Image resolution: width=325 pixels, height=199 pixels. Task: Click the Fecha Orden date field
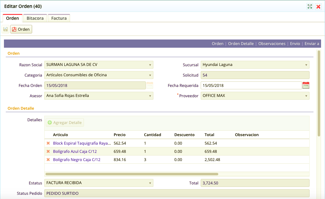point(95,85)
